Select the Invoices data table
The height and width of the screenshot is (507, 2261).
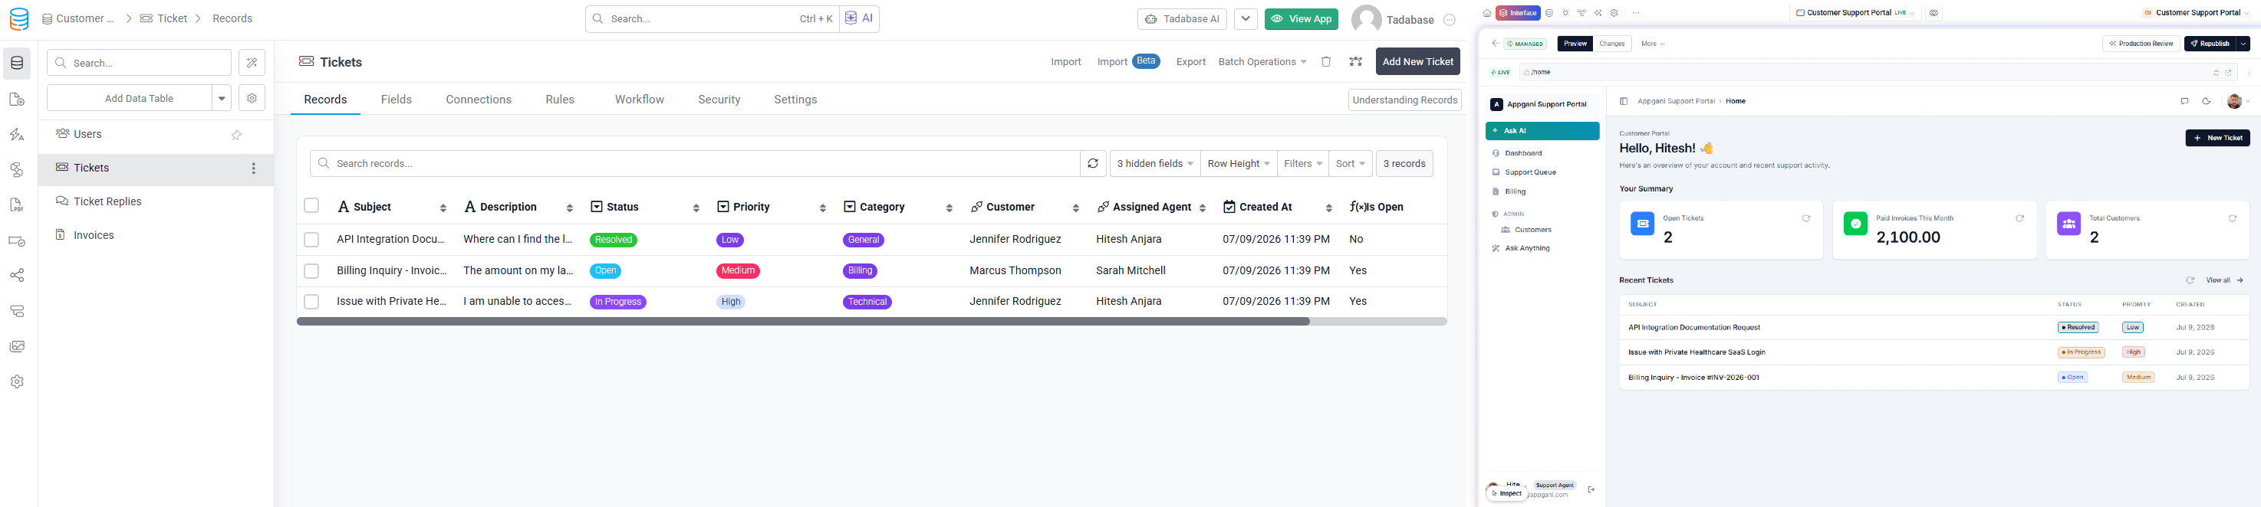94,235
